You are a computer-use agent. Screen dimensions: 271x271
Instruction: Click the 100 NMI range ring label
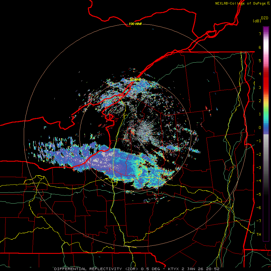click(x=135, y=24)
